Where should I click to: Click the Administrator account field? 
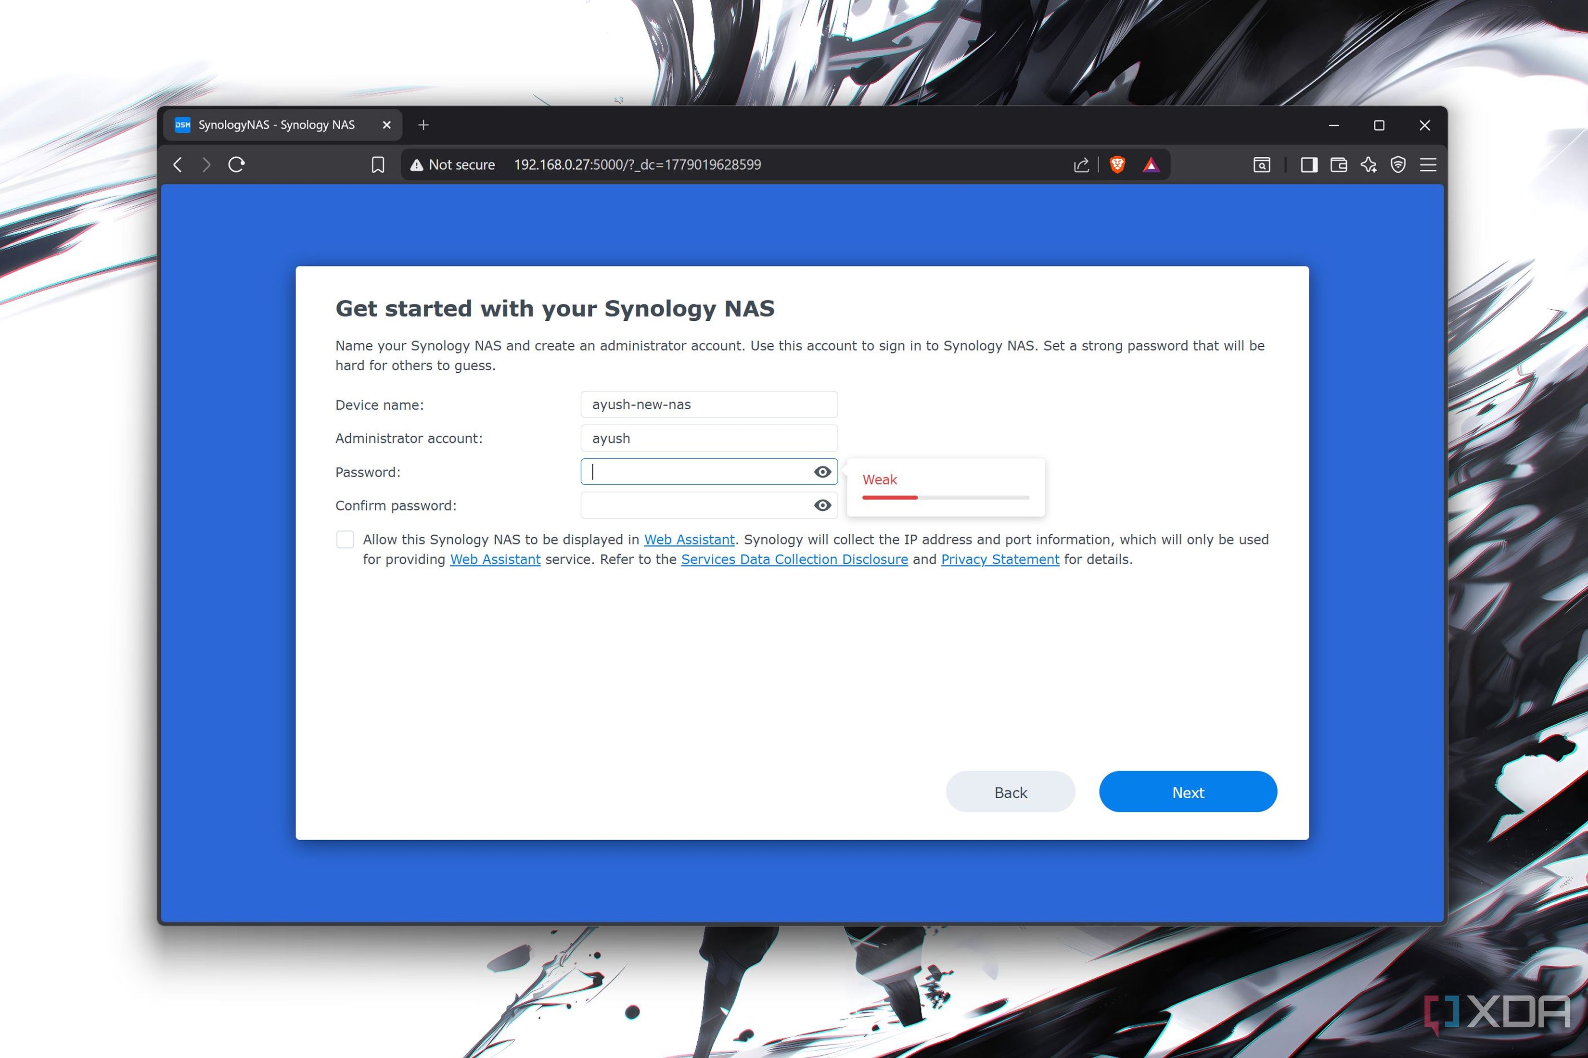click(709, 438)
